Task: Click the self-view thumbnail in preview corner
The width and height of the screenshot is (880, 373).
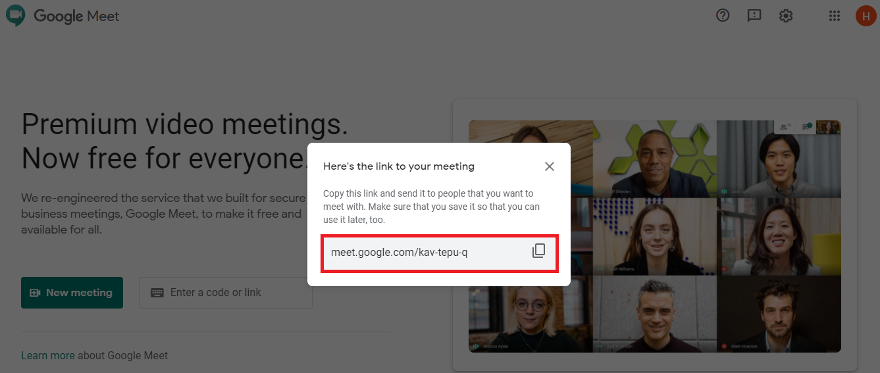Action: [828, 127]
